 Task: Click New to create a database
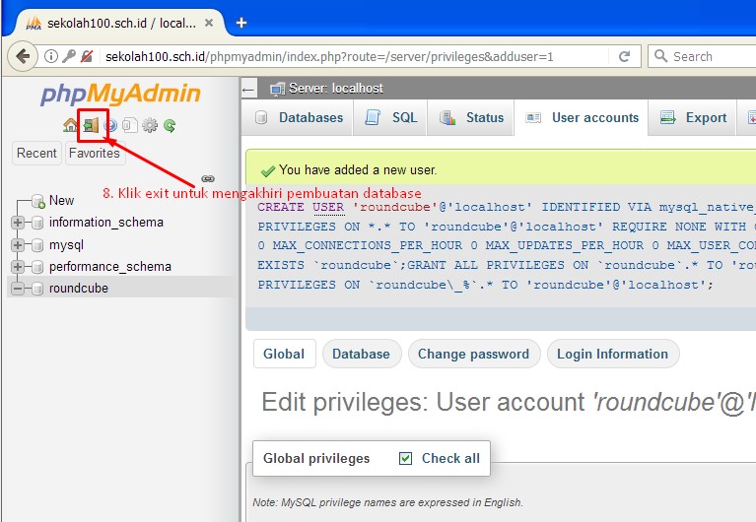[x=61, y=200]
